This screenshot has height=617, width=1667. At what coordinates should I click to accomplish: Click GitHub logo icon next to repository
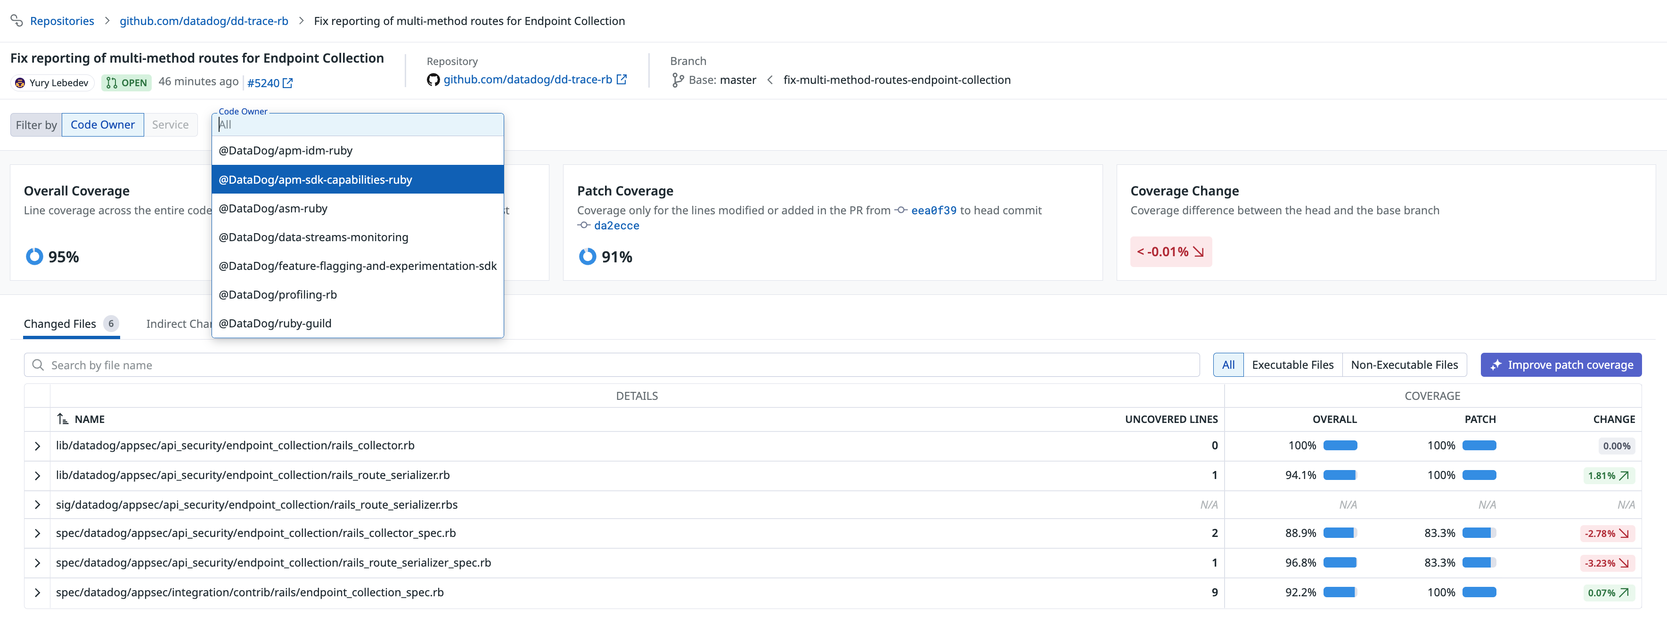433,80
